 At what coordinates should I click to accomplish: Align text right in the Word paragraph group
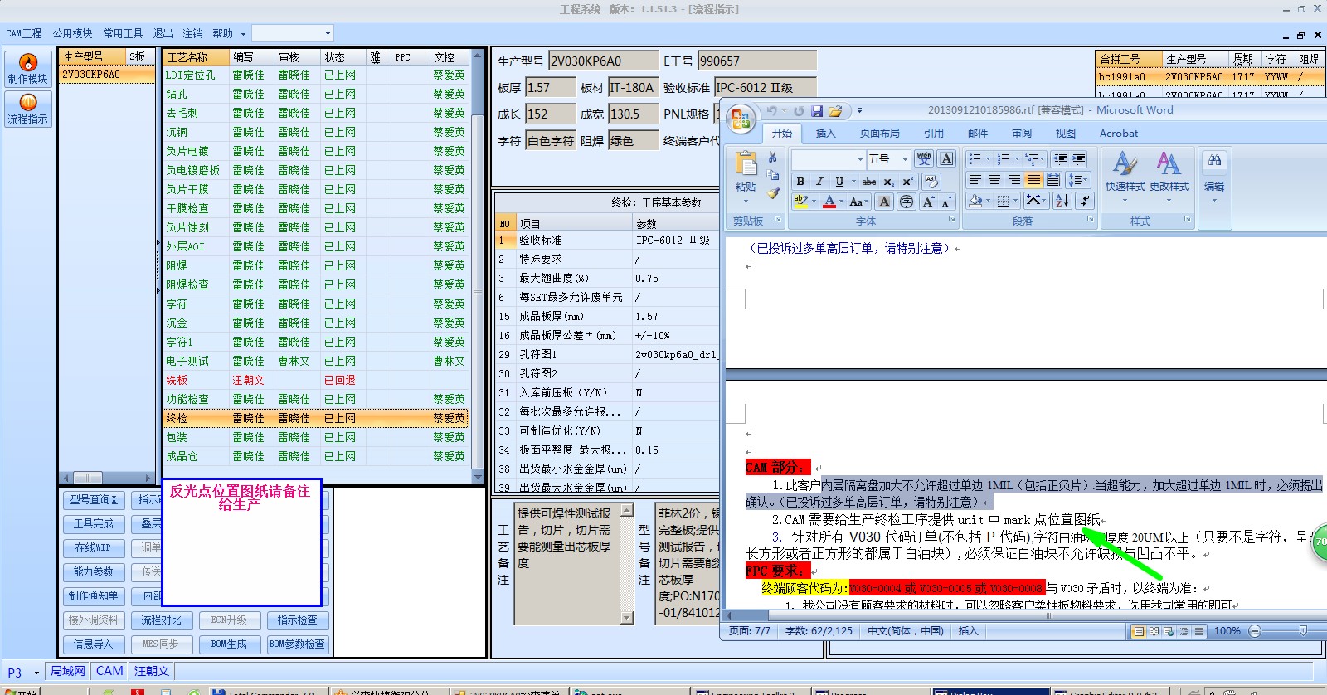1013,179
